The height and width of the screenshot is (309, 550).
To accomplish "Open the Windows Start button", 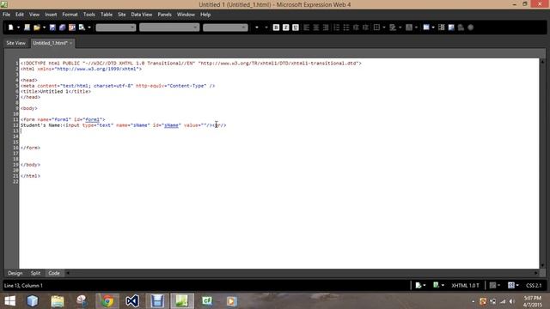I will (x=9, y=301).
